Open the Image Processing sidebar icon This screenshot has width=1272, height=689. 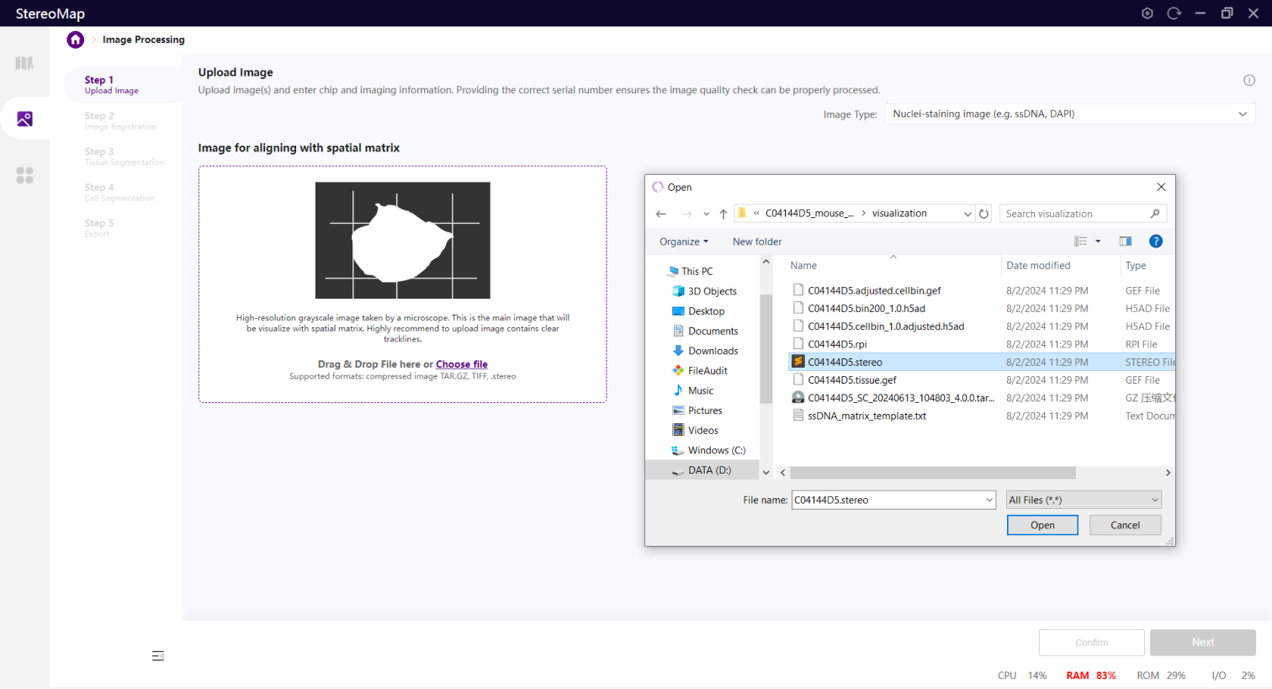(x=24, y=119)
